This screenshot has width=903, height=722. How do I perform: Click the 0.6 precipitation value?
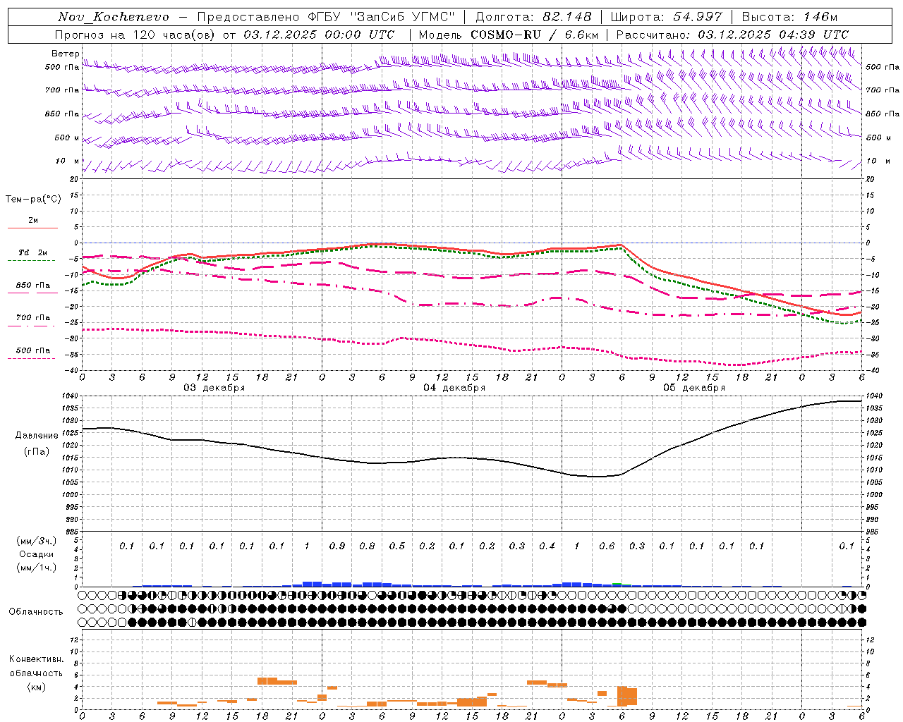click(607, 546)
